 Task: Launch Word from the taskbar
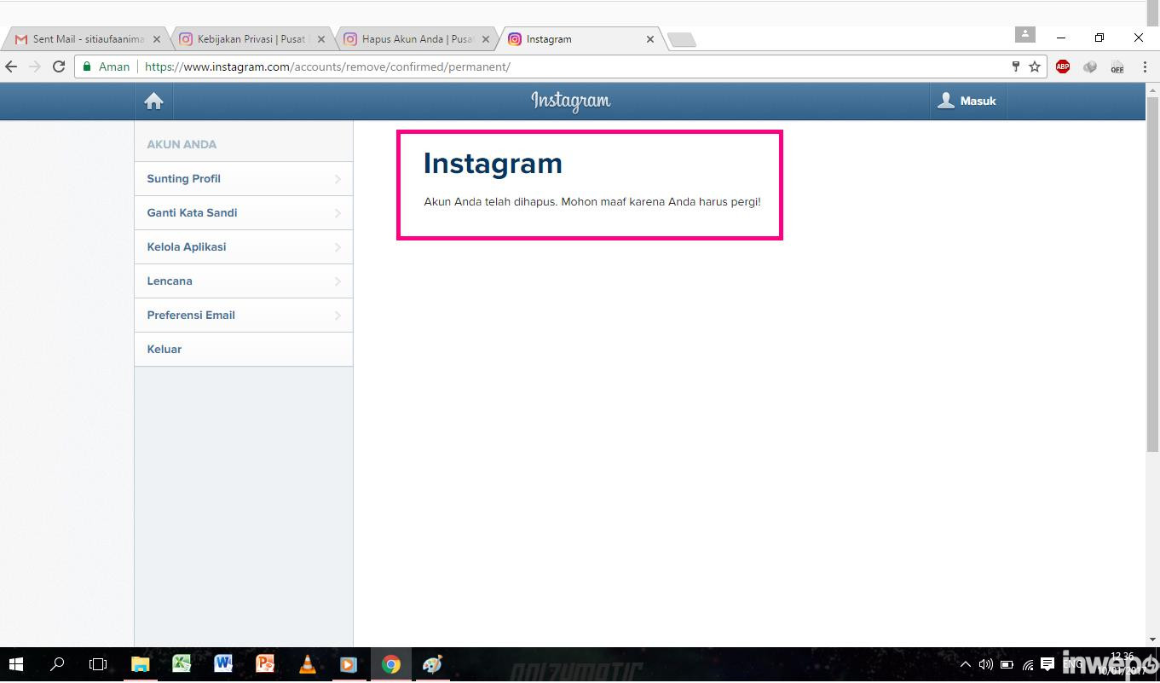(223, 664)
